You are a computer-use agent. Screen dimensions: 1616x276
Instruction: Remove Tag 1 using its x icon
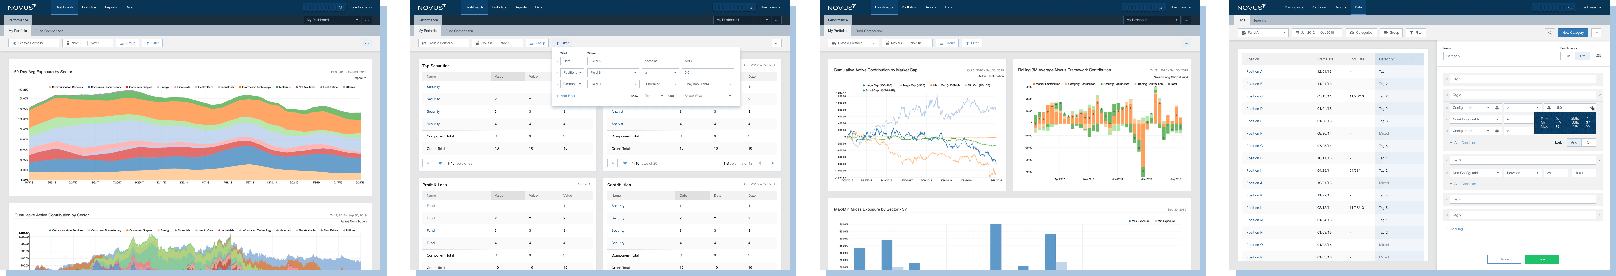click(x=1447, y=80)
